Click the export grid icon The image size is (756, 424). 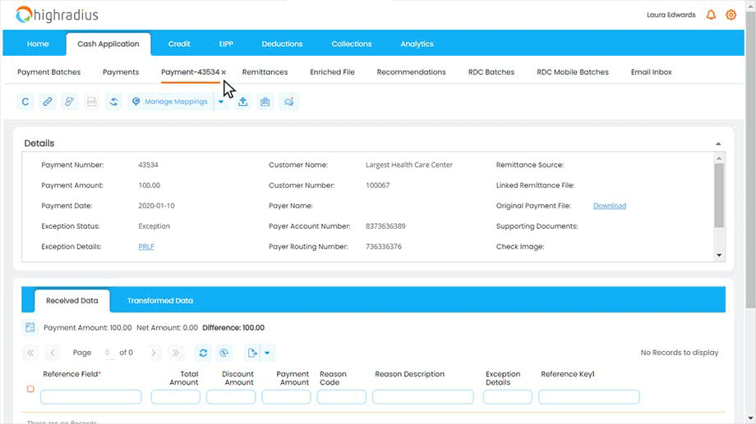(x=251, y=353)
